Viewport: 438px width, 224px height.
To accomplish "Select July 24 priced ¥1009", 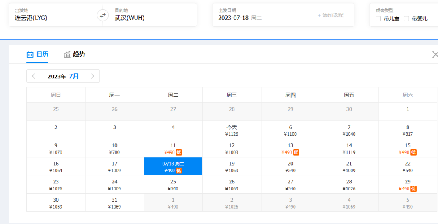I will (114, 184).
